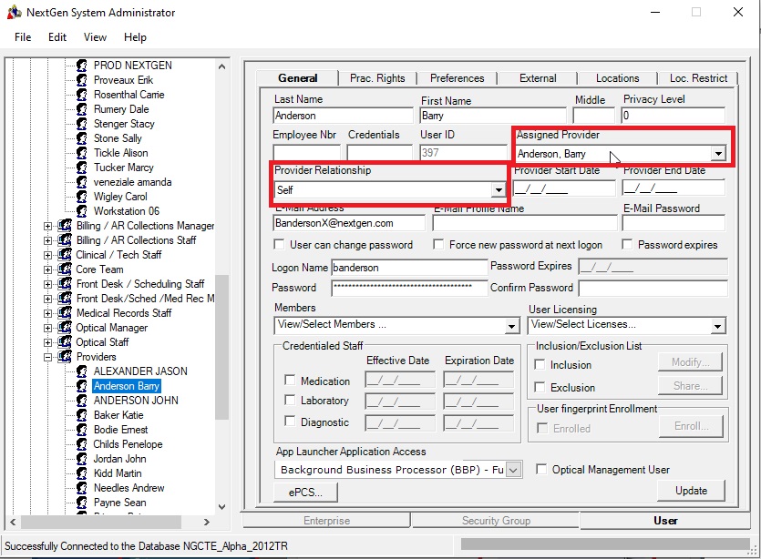This screenshot has height=559, width=761.
Task: Open the File menu
Action: point(23,37)
